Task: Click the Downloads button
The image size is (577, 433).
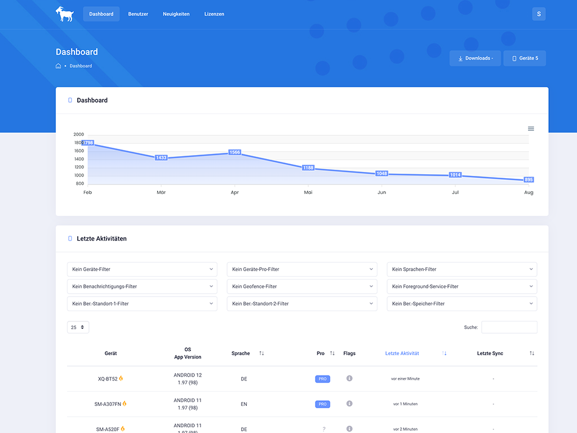Action: click(475, 58)
